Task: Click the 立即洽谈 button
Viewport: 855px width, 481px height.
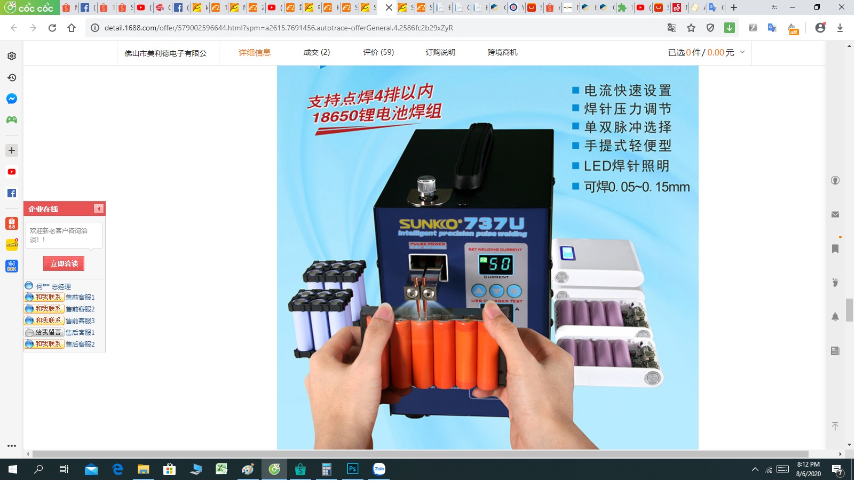Action: pyautogui.click(x=64, y=263)
